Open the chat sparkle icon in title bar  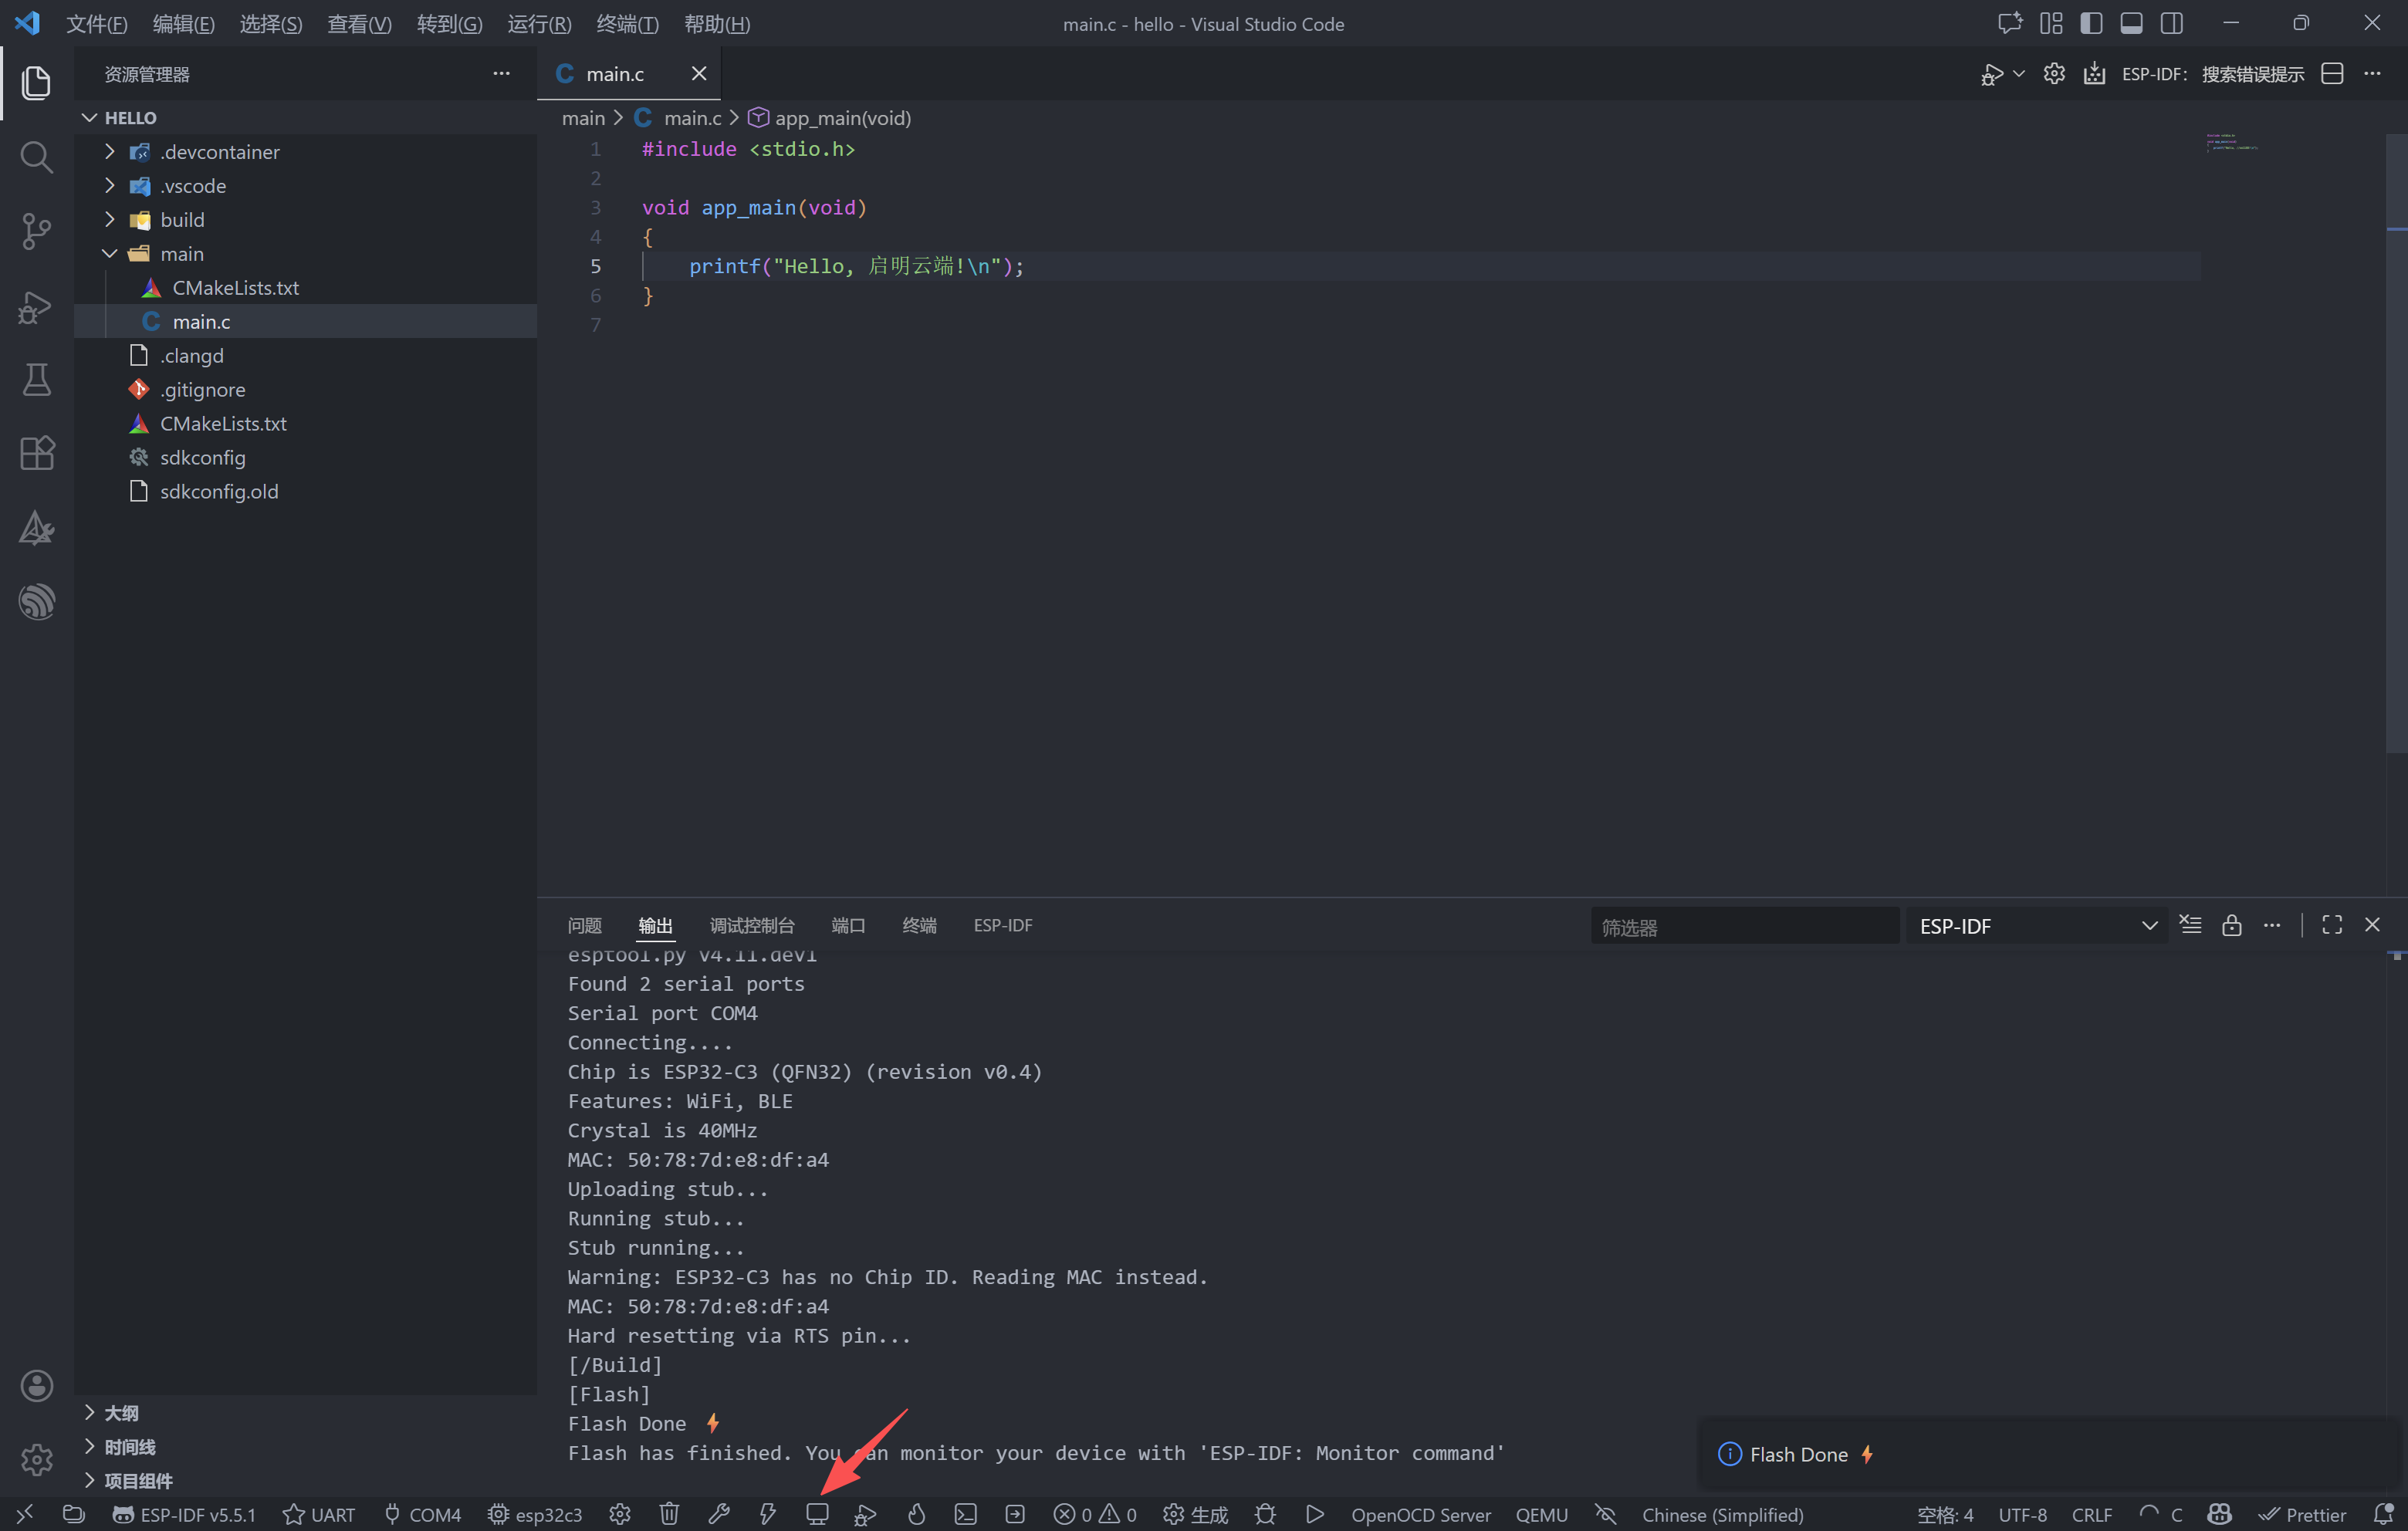[2010, 23]
